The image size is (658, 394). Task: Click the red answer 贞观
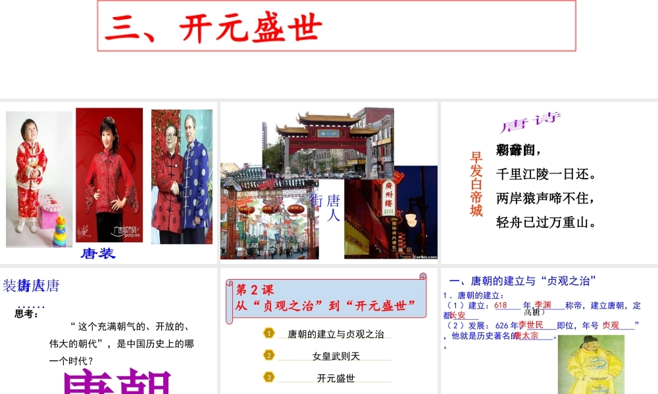point(611,325)
